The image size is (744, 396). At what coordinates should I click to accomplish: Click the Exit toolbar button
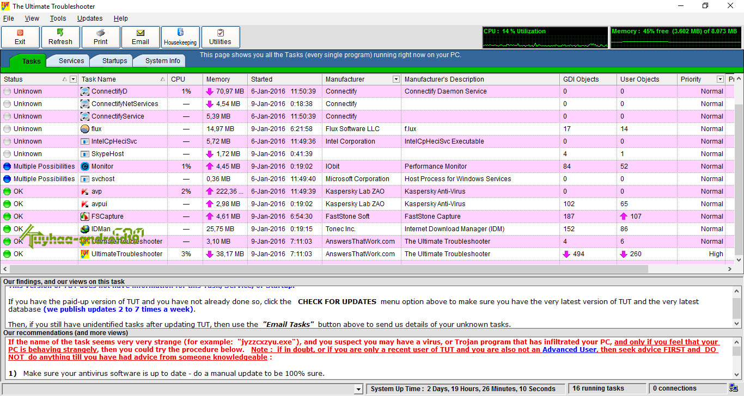pyautogui.click(x=20, y=37)
